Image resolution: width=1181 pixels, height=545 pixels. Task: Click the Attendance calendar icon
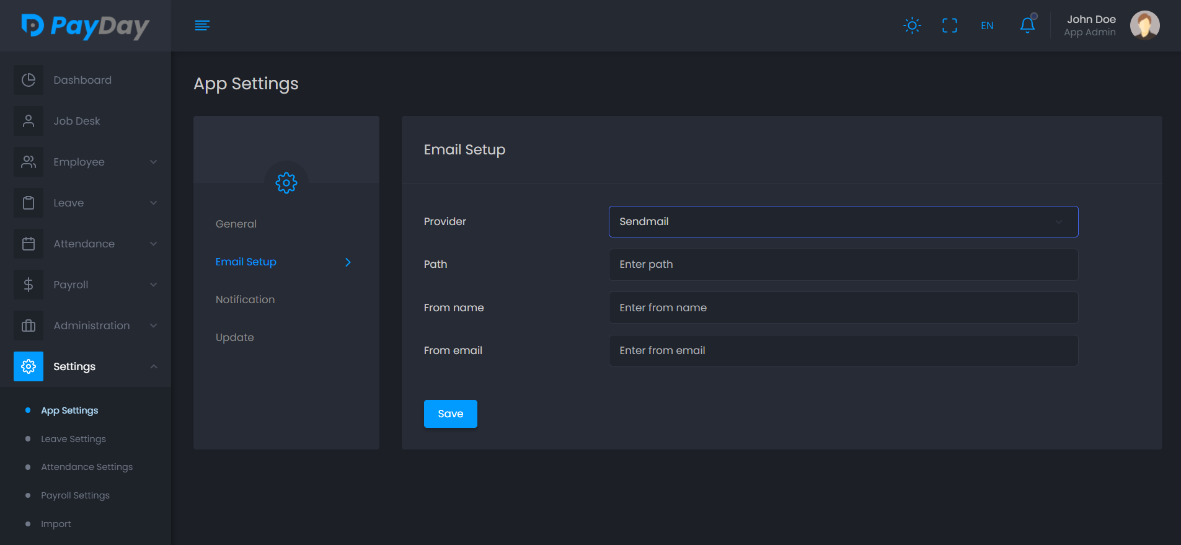(29, 244)
